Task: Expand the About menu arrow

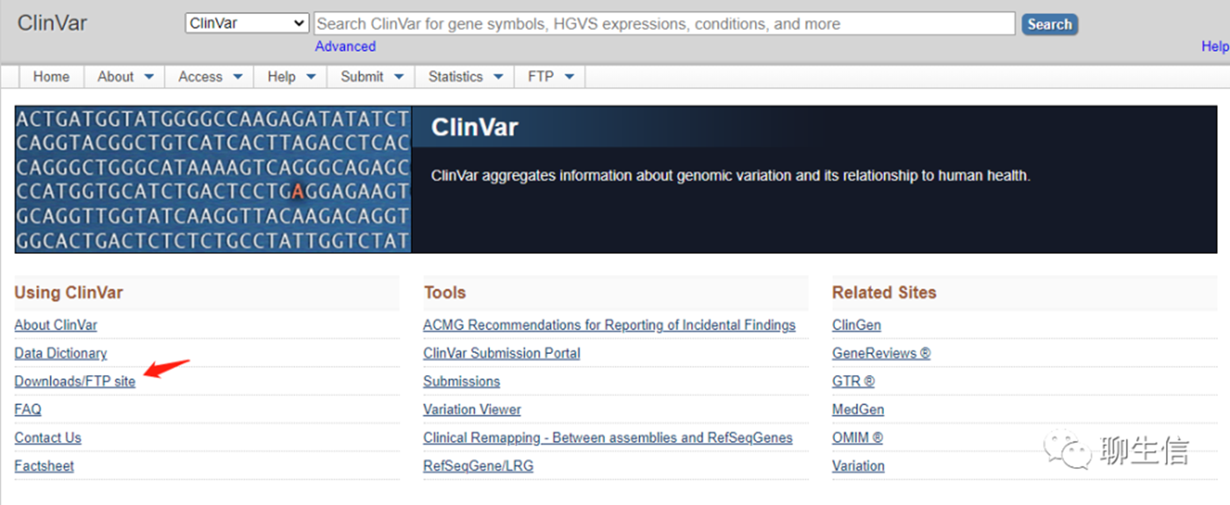Action: click(148, 77)
